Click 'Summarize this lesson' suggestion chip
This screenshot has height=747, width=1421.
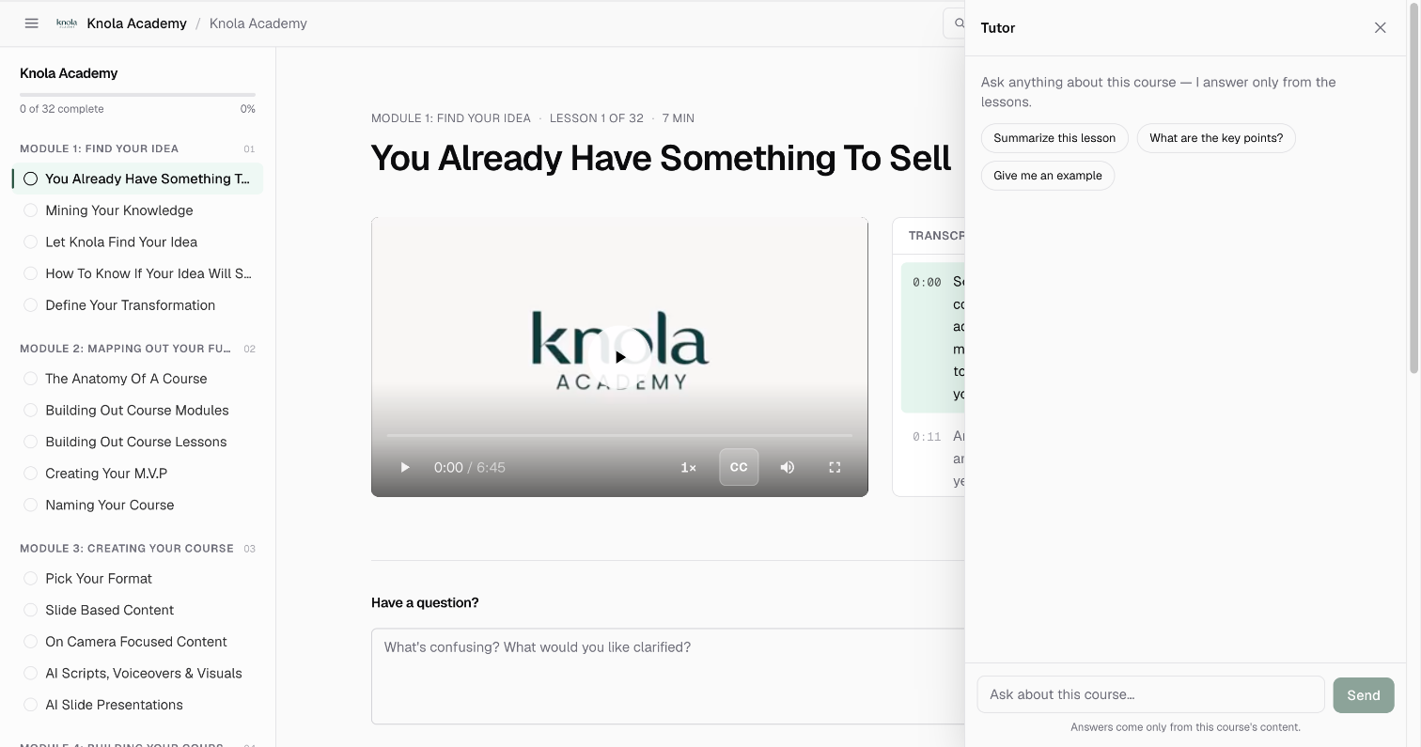coord(1054,138)
